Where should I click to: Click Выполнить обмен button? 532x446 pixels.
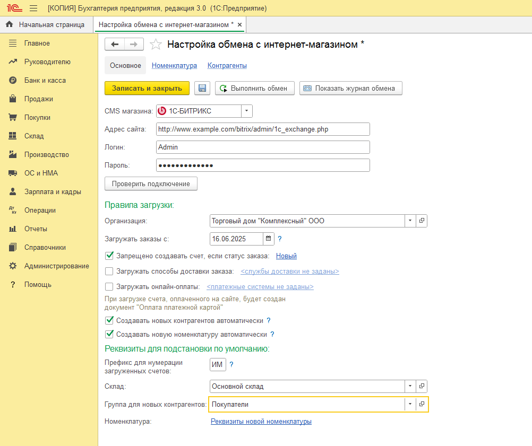(x=255, y=88)
